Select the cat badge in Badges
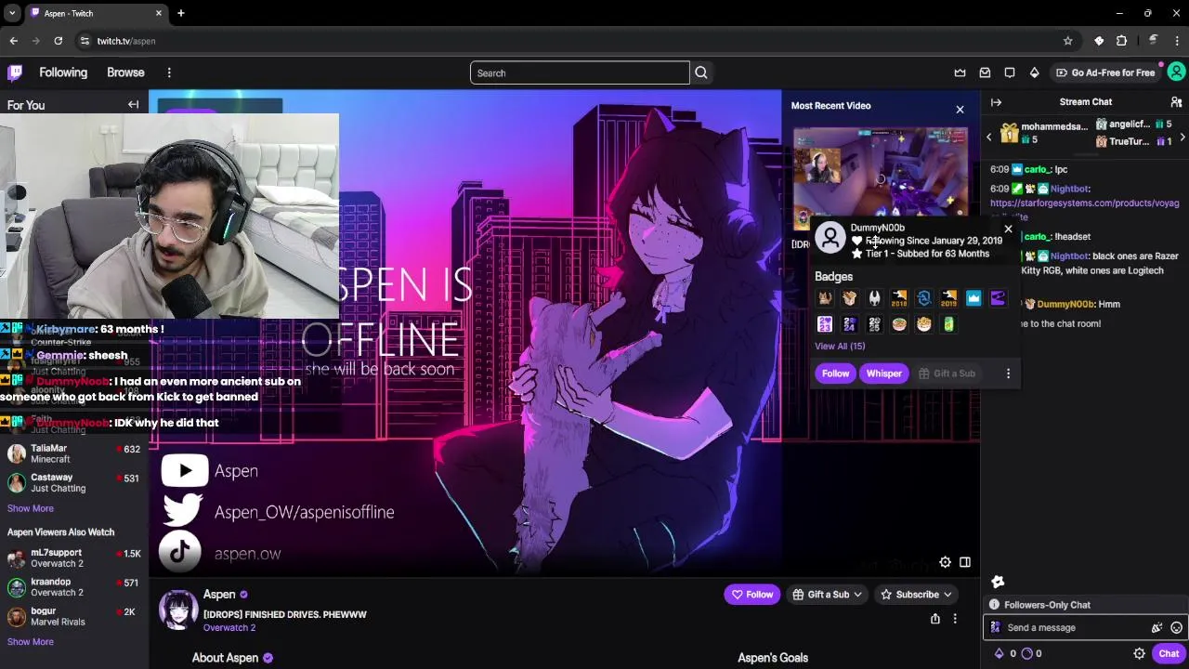Image resolution: width=1189 pixels, height=669 pixels. coord(824,298)
